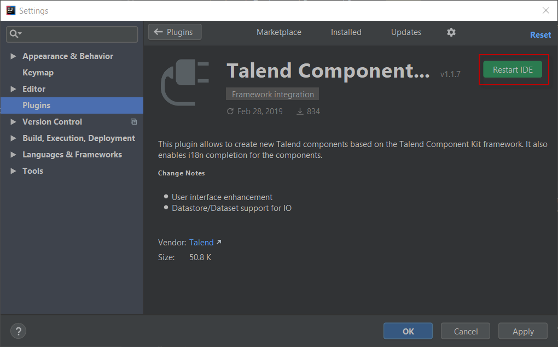
Task: Click the help question mark icon
Action: (18, 331)
